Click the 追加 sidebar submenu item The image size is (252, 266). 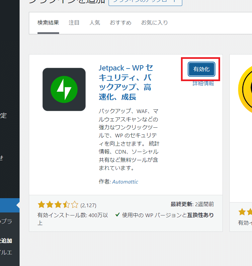click(x=6, y=241)
